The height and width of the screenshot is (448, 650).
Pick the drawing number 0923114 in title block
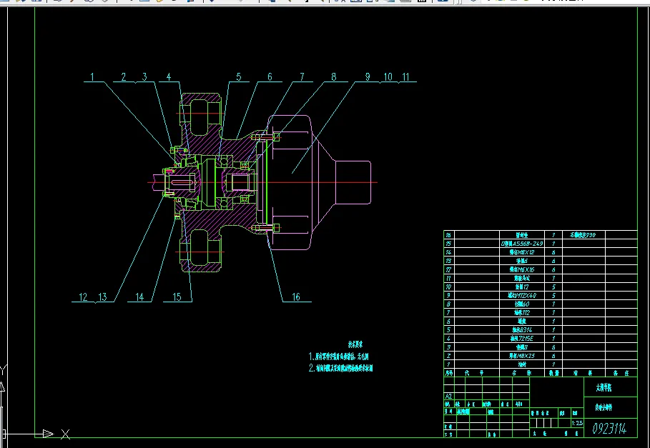click(x=609, y=428)
